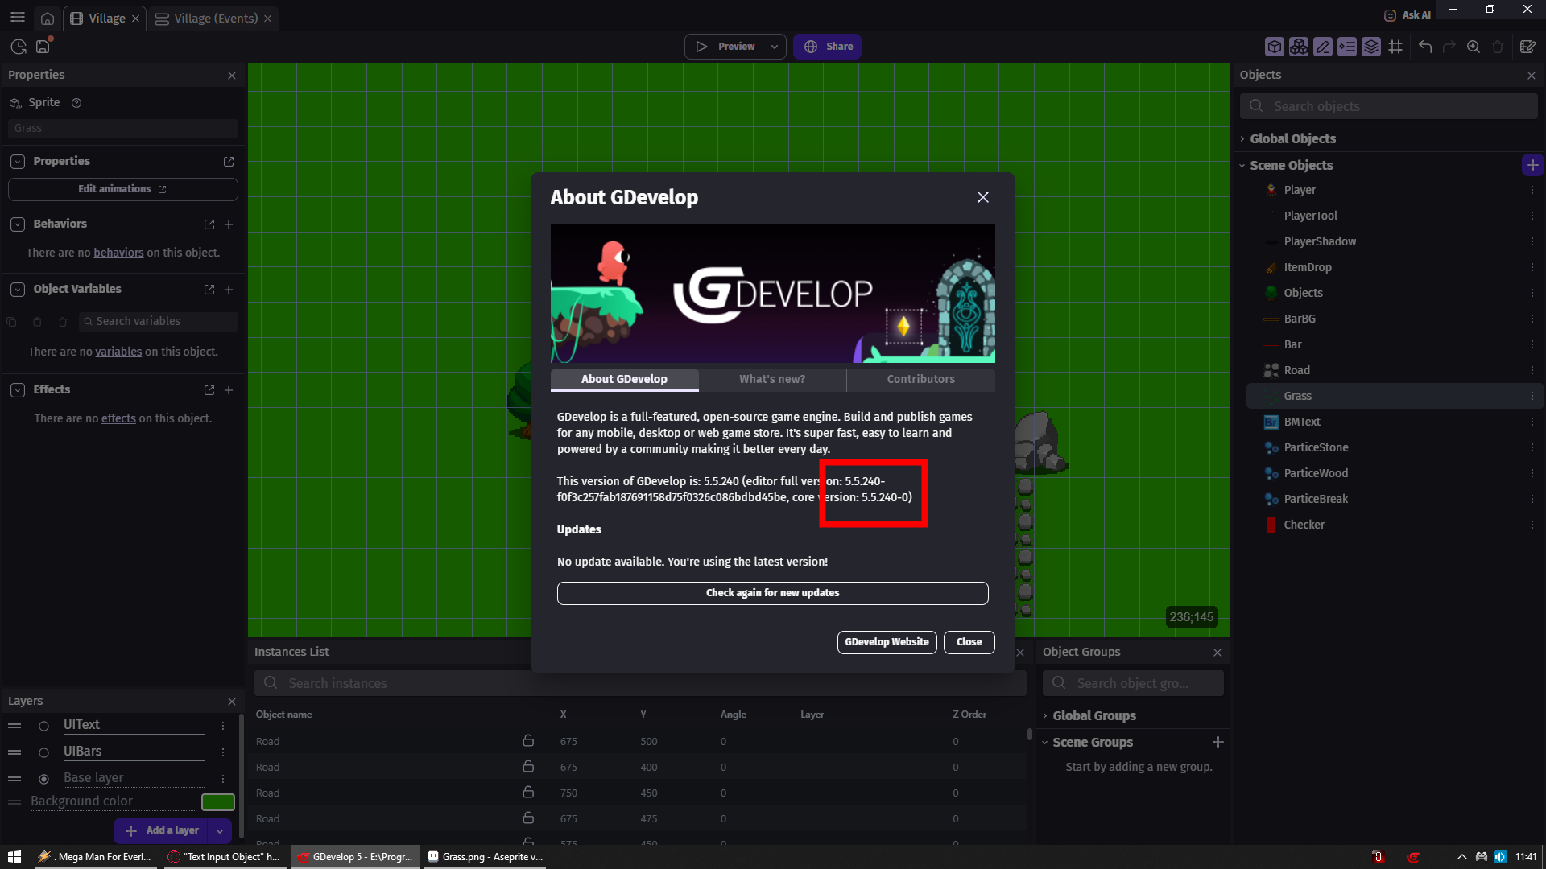Click the lock icon on the first Road instance
The width and height of the screenshot is (1546, 869).
[529, 741]
